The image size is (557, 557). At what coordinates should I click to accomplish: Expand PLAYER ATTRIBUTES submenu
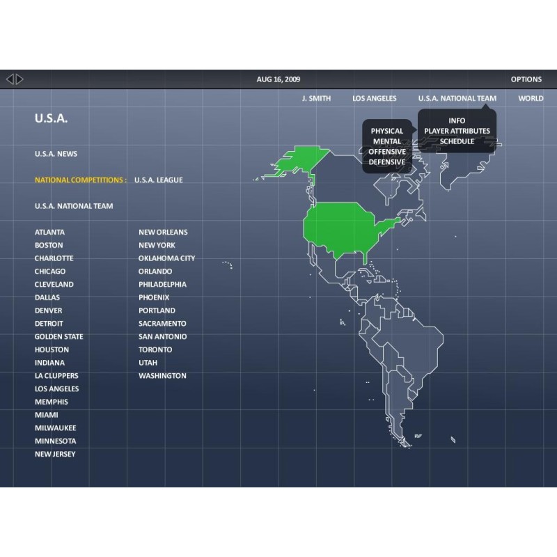click(x=457, y=131)
